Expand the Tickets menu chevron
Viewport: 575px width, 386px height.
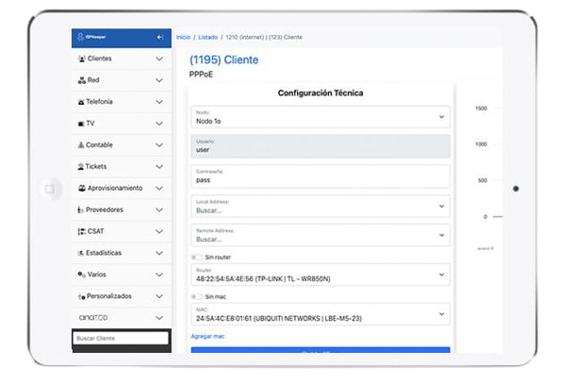click(159, 167)
